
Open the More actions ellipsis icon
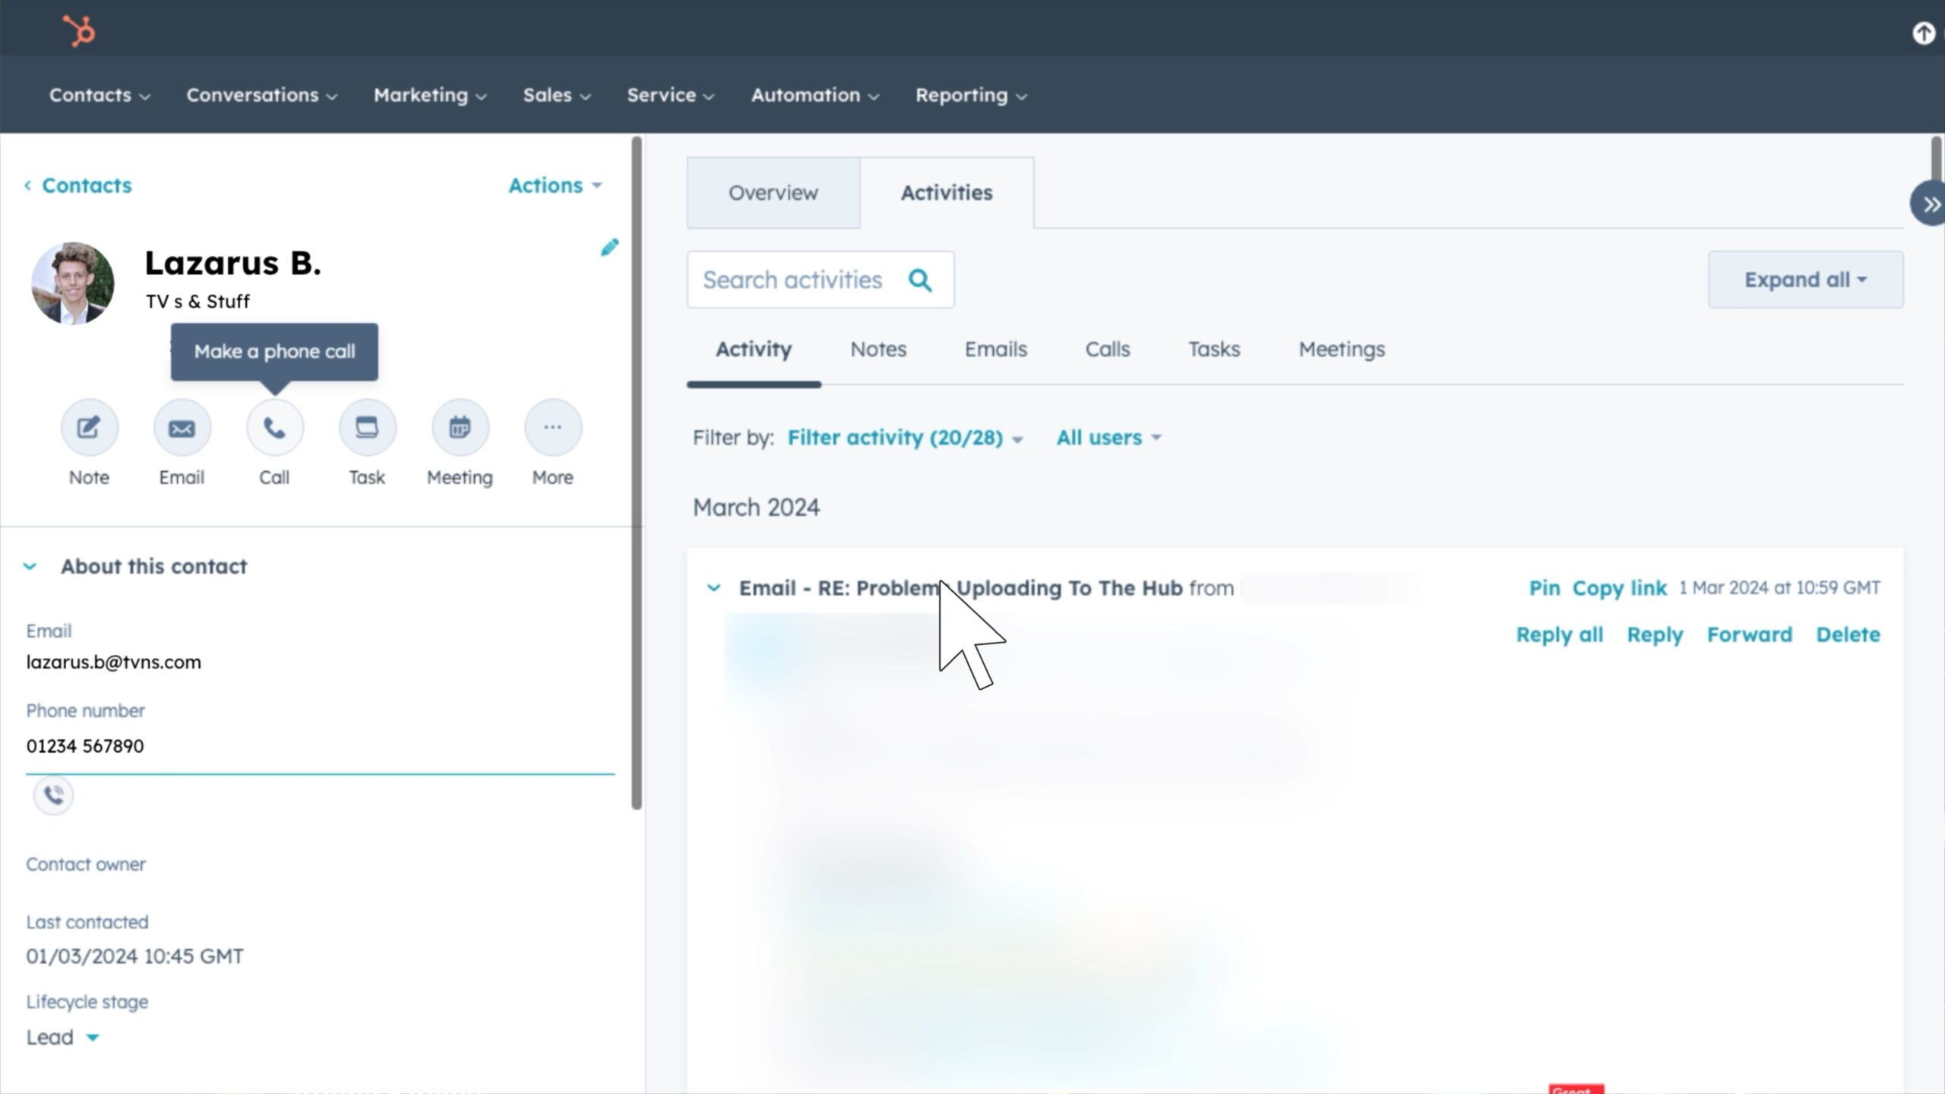tap(552, 428)
